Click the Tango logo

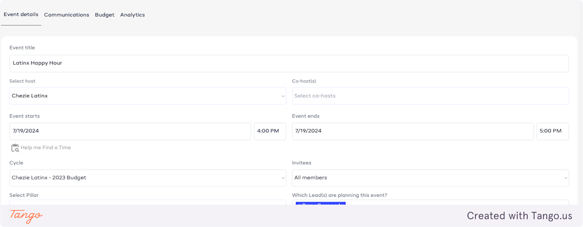click(x=26, y=215)
